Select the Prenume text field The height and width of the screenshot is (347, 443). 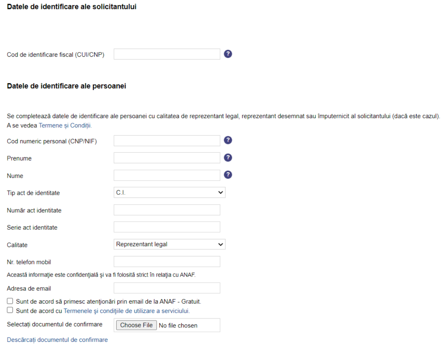pos(167,157)
